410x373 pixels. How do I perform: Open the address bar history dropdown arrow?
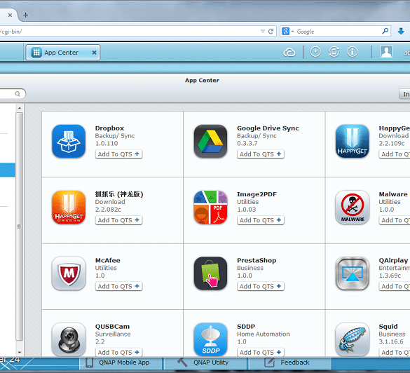click(263, 32)
